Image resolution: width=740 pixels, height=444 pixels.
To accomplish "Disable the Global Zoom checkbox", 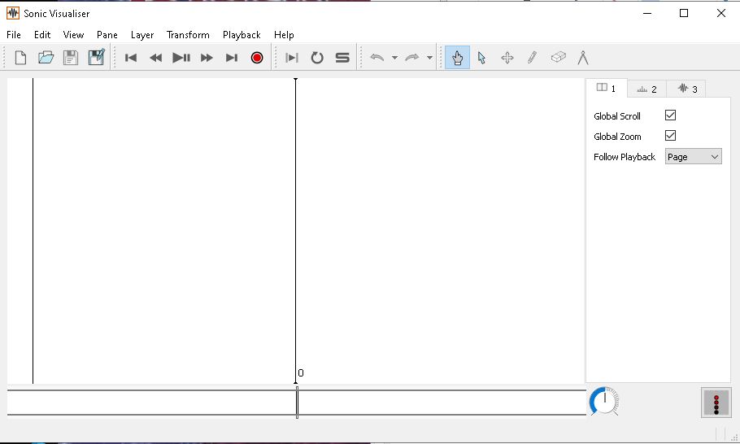I will coord(670,136).
